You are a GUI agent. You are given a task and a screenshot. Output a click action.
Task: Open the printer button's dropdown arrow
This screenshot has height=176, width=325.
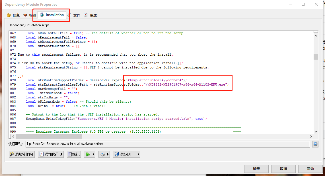click(108, 154)
